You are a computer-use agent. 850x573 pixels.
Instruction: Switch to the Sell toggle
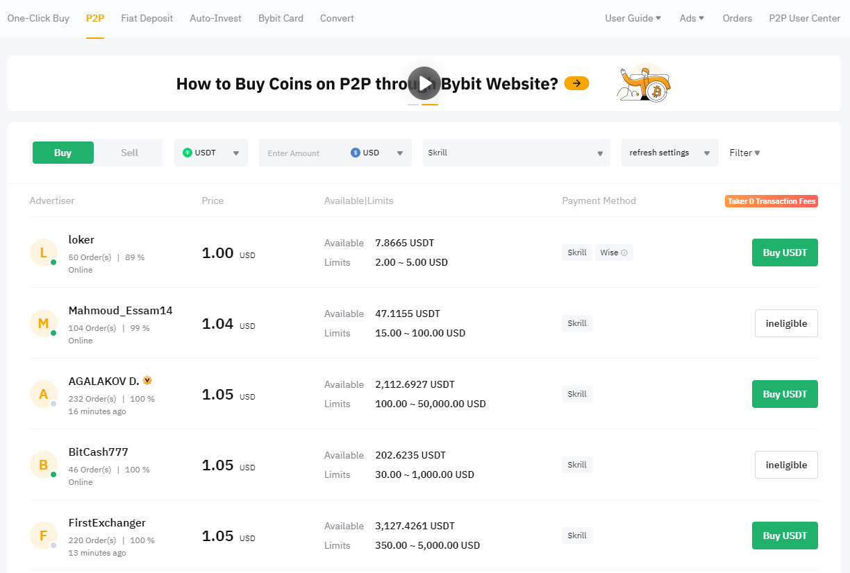(x=129, y=153)
